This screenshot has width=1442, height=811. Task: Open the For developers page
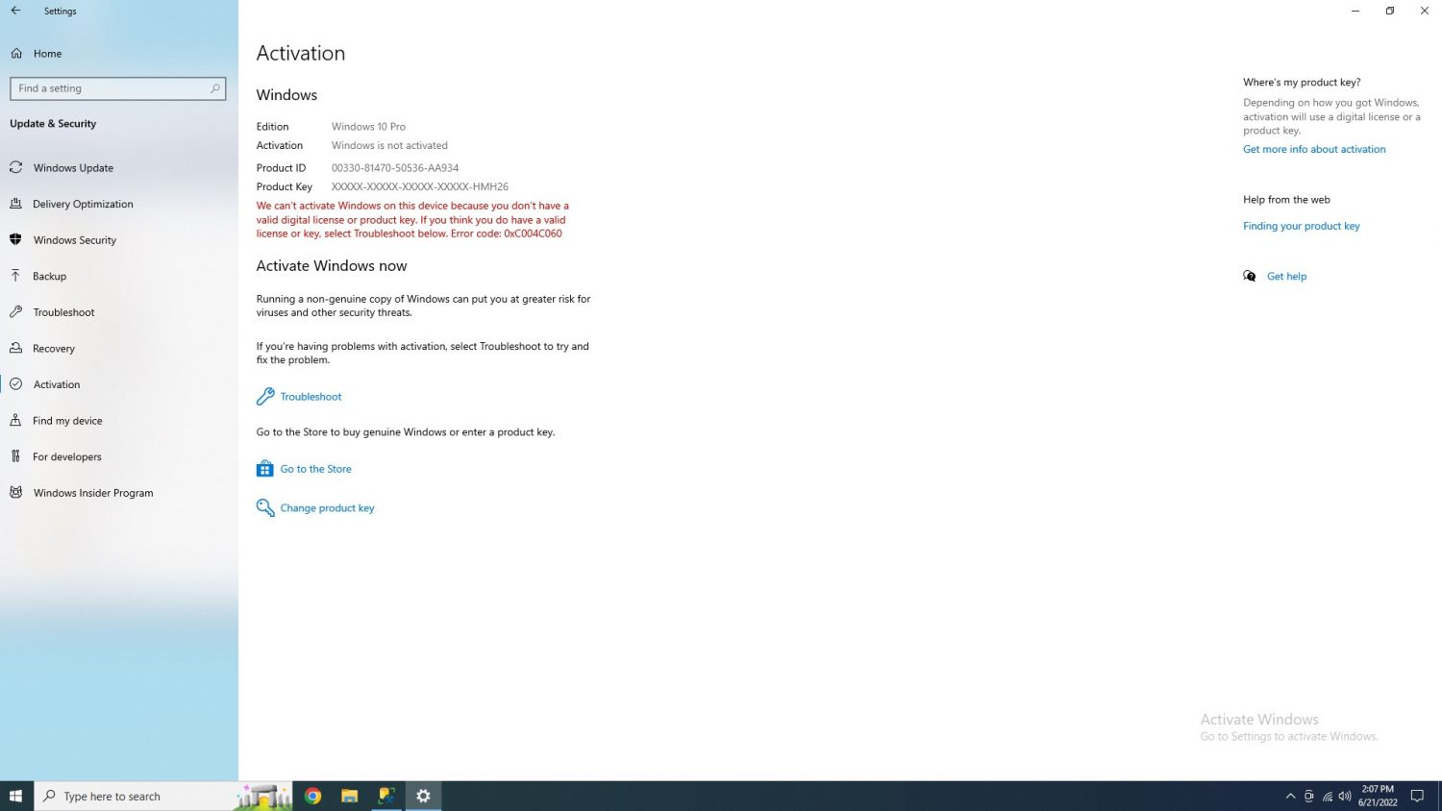click(66, 457)
